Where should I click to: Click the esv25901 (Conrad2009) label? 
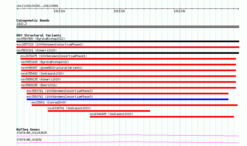49,102
